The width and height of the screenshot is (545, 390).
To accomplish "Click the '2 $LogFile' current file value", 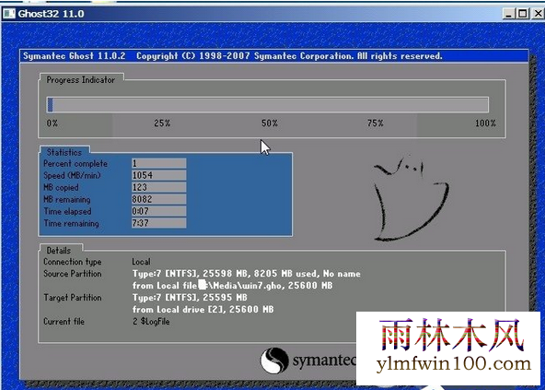I will point(151,322).
